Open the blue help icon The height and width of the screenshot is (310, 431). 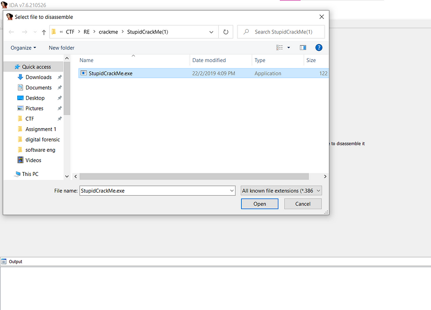(319, 48)
